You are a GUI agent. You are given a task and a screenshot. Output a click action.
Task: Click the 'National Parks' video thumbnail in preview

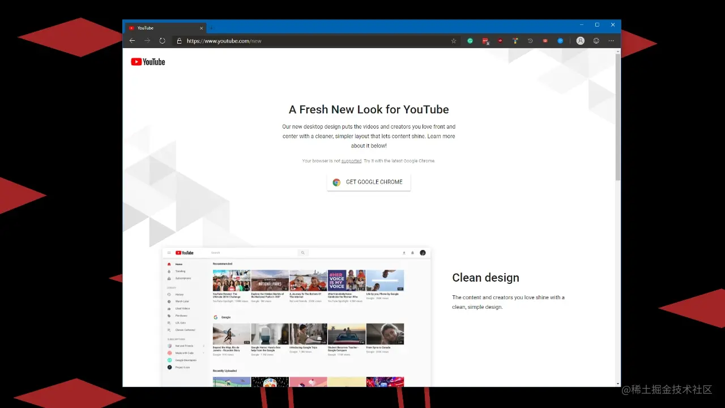pyautogui.click(x=270, y=280)
